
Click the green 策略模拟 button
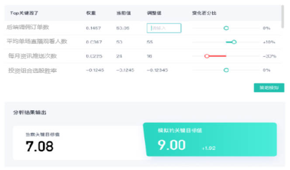tap(269, 88)
